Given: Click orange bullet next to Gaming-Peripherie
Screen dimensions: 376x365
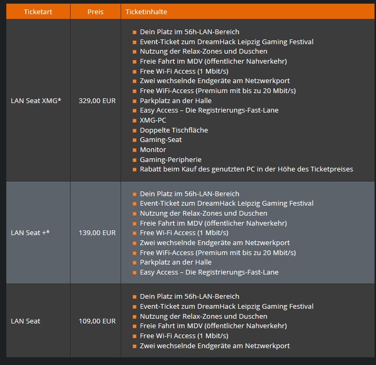Looking at the screenshot, I should (135, 160).
